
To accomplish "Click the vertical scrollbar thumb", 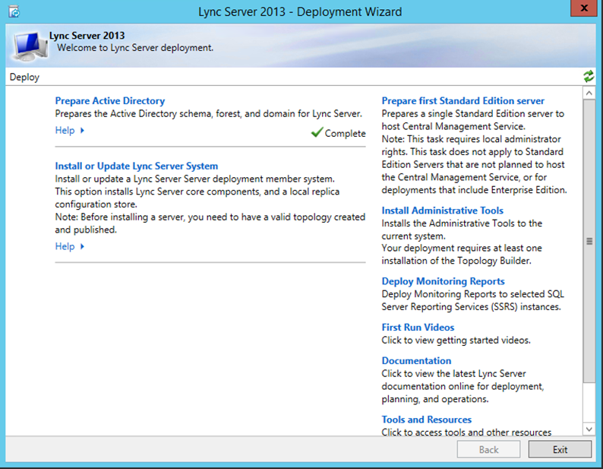I will (x=589, y=241).
